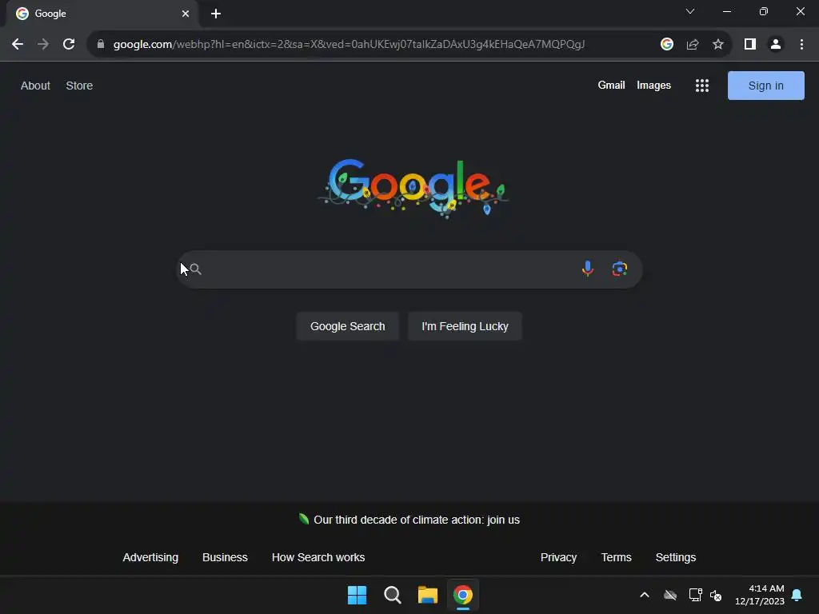Click the magnifier icon in the search box
The width and height of the screenshot is (819, 614).
tap(196, 269)
